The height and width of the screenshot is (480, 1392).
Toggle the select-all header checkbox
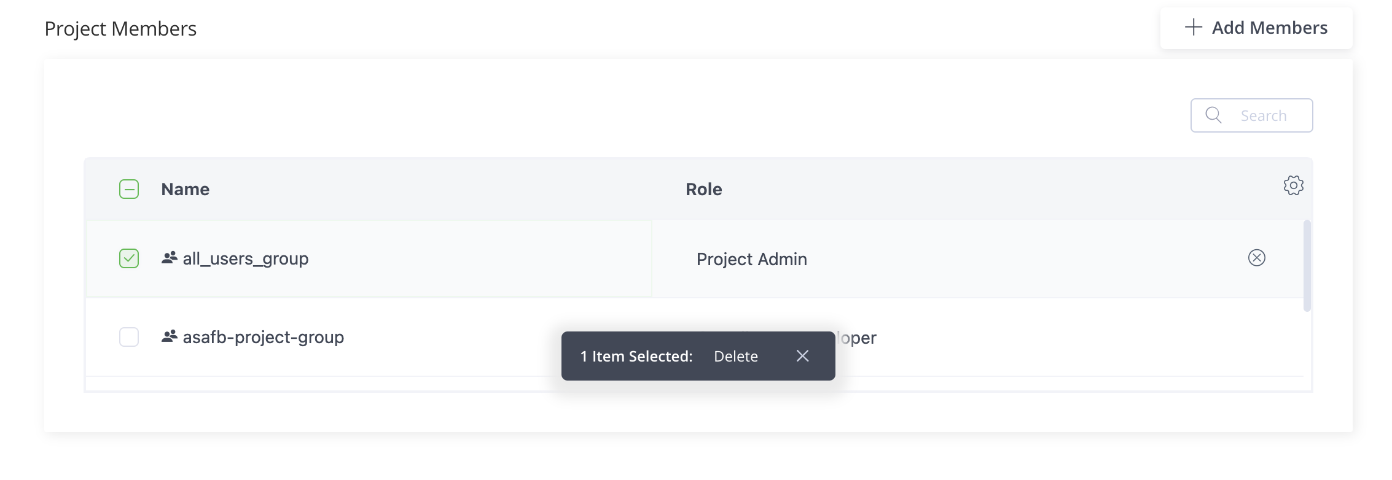coord(129,189)
